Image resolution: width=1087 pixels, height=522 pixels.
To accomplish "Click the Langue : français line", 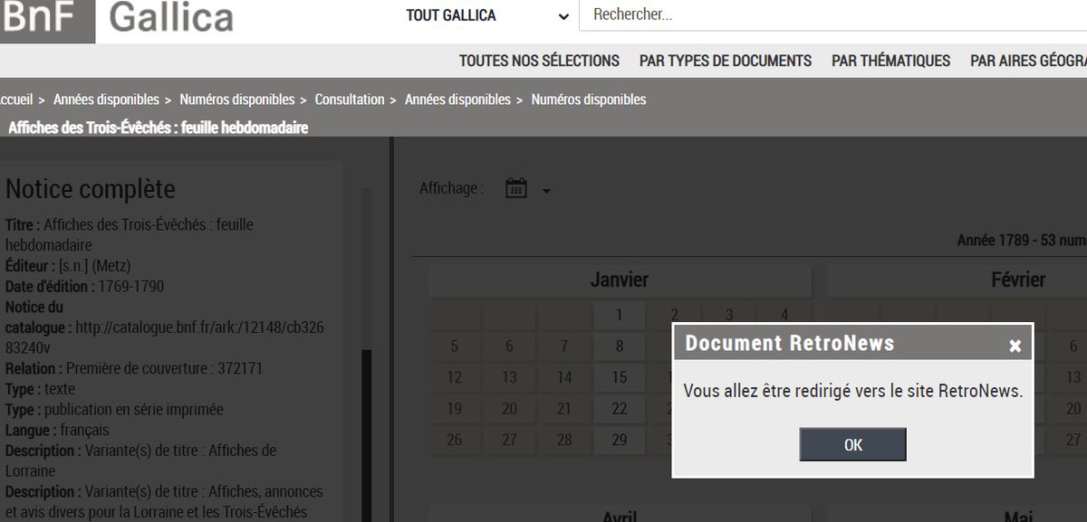I will 57,430.
